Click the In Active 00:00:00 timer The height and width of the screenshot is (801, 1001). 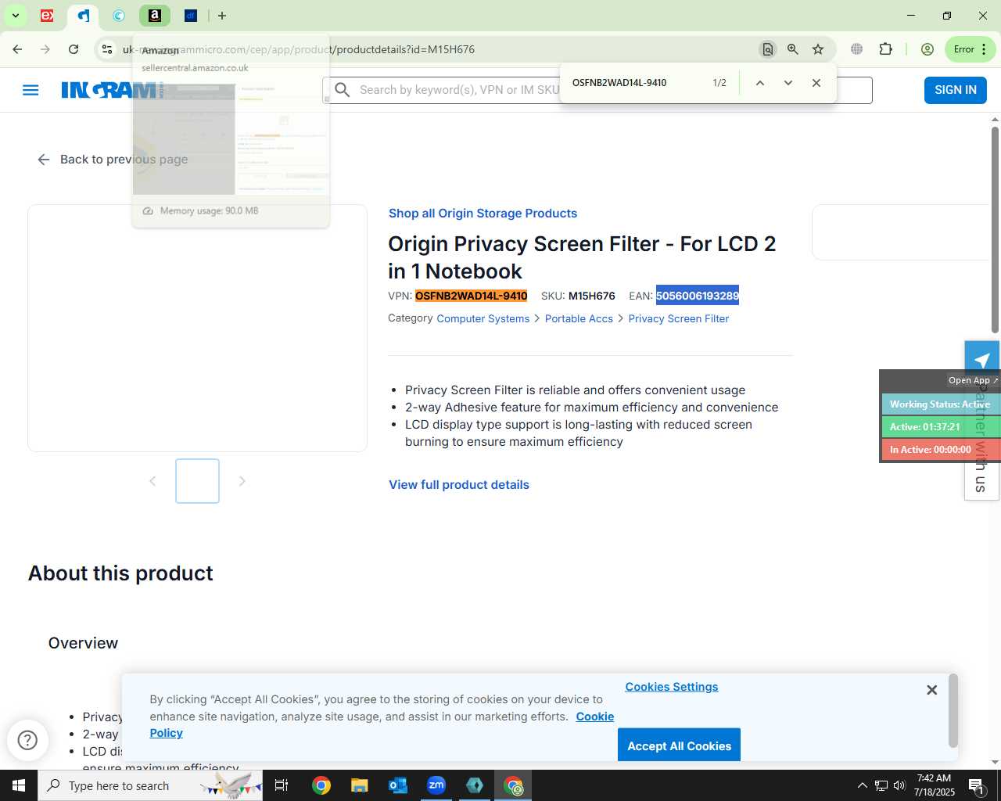(941, 450)
